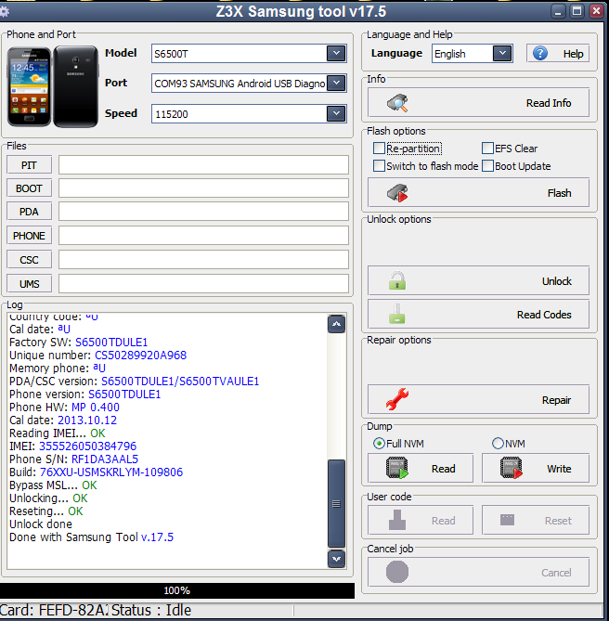The image size is (609, 621).
Task: Click the CSC file path field
Action: coord(203,260)
